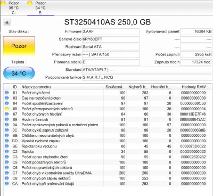Viewport: 213px width, 196px height.
Task: Select 'Ohlášeno neopravitelných chyb' row text
Action: [x=48, y=135]
